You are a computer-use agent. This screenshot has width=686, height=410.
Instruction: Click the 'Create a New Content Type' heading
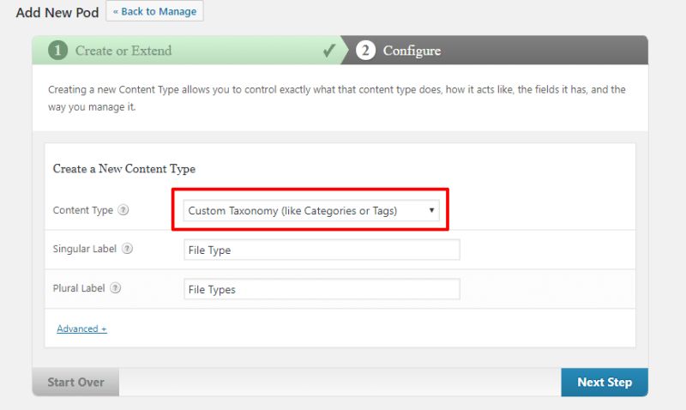tap(123, 169)
